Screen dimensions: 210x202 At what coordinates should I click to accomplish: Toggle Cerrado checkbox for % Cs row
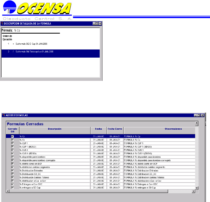click(12, 140)
